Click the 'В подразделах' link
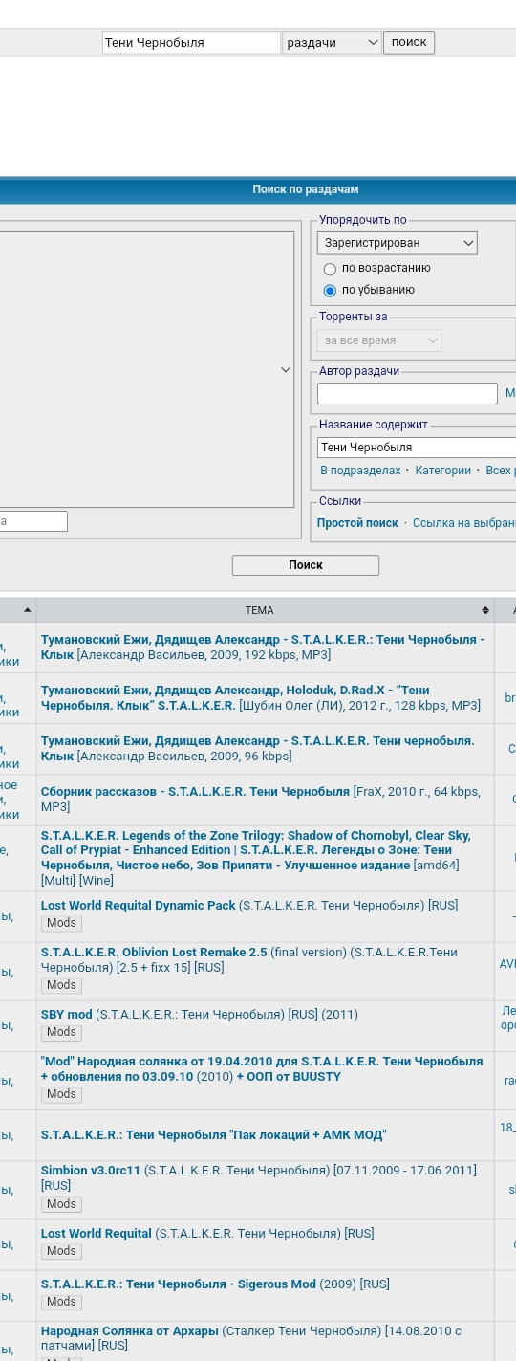This screenshot has height=1361, width=516. coord(360,471)
